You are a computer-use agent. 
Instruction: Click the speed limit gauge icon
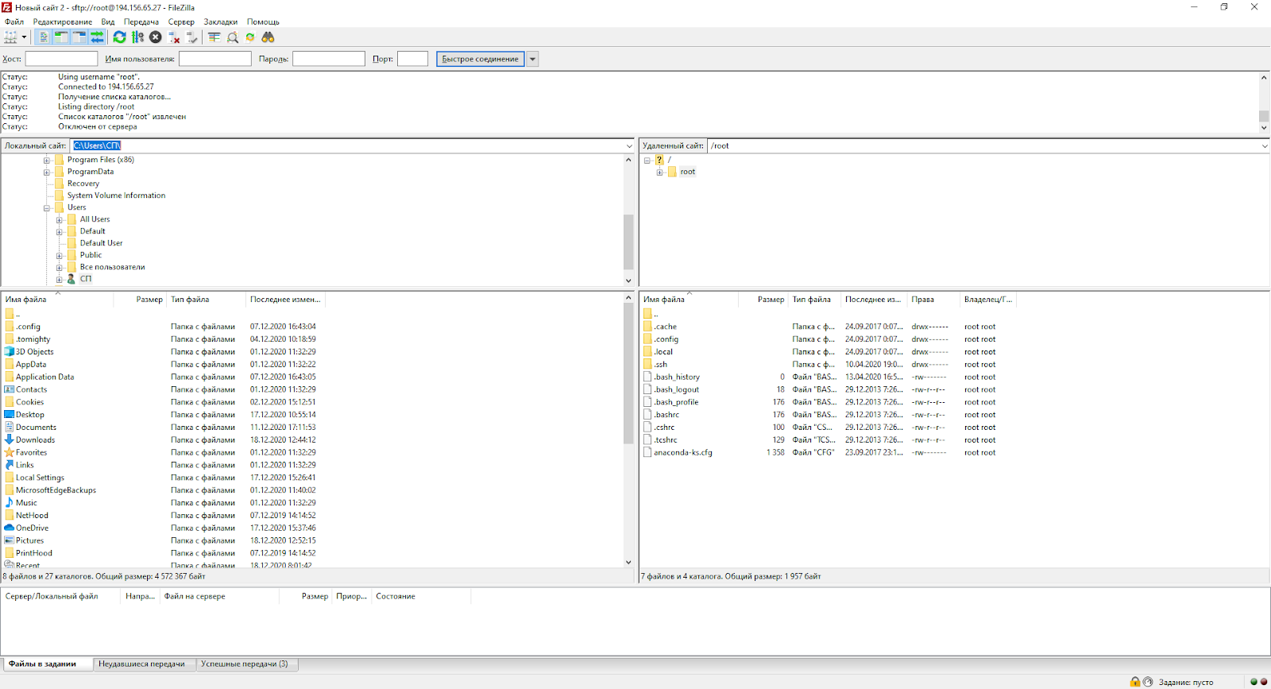point(1148,682)
